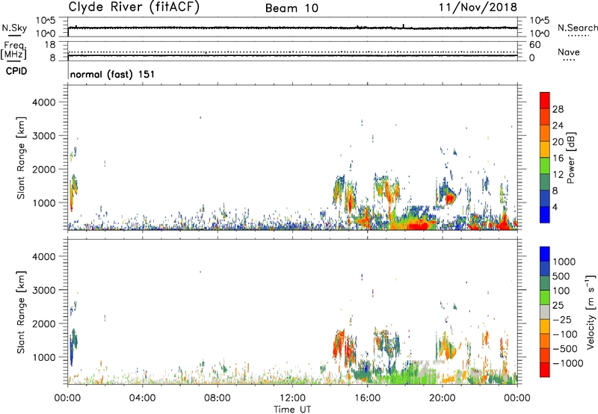Click the red top of the Power color bar
The width and height of the screenshot is (598, 414).
545,100
